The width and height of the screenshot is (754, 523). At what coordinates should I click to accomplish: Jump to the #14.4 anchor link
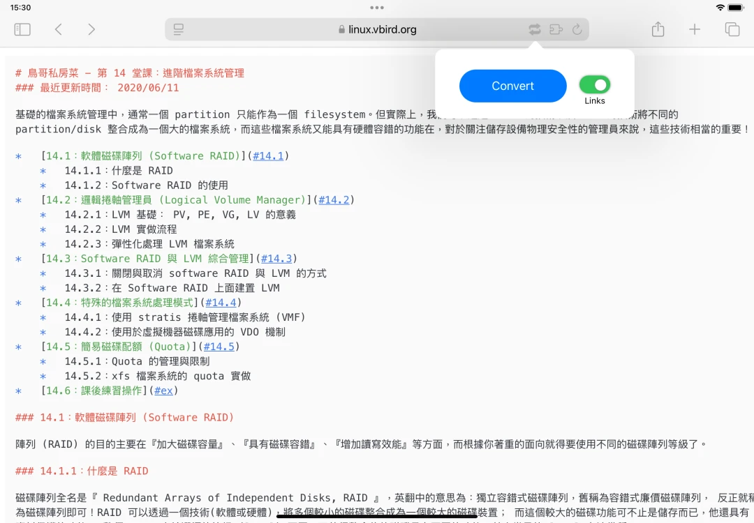point(221,303)
